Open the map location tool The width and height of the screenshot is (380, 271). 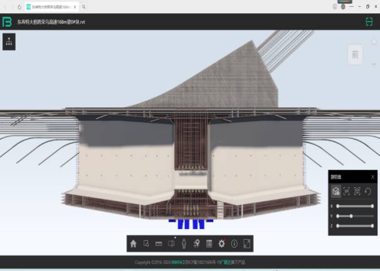[x=196, y=243]
